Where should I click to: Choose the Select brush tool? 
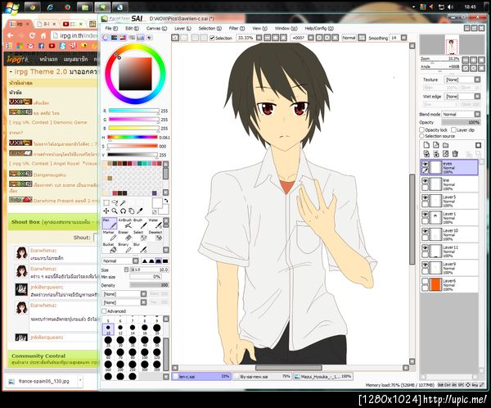click(x=140, y=235)
